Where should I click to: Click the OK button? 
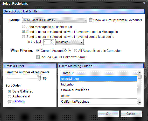[108, 114]
